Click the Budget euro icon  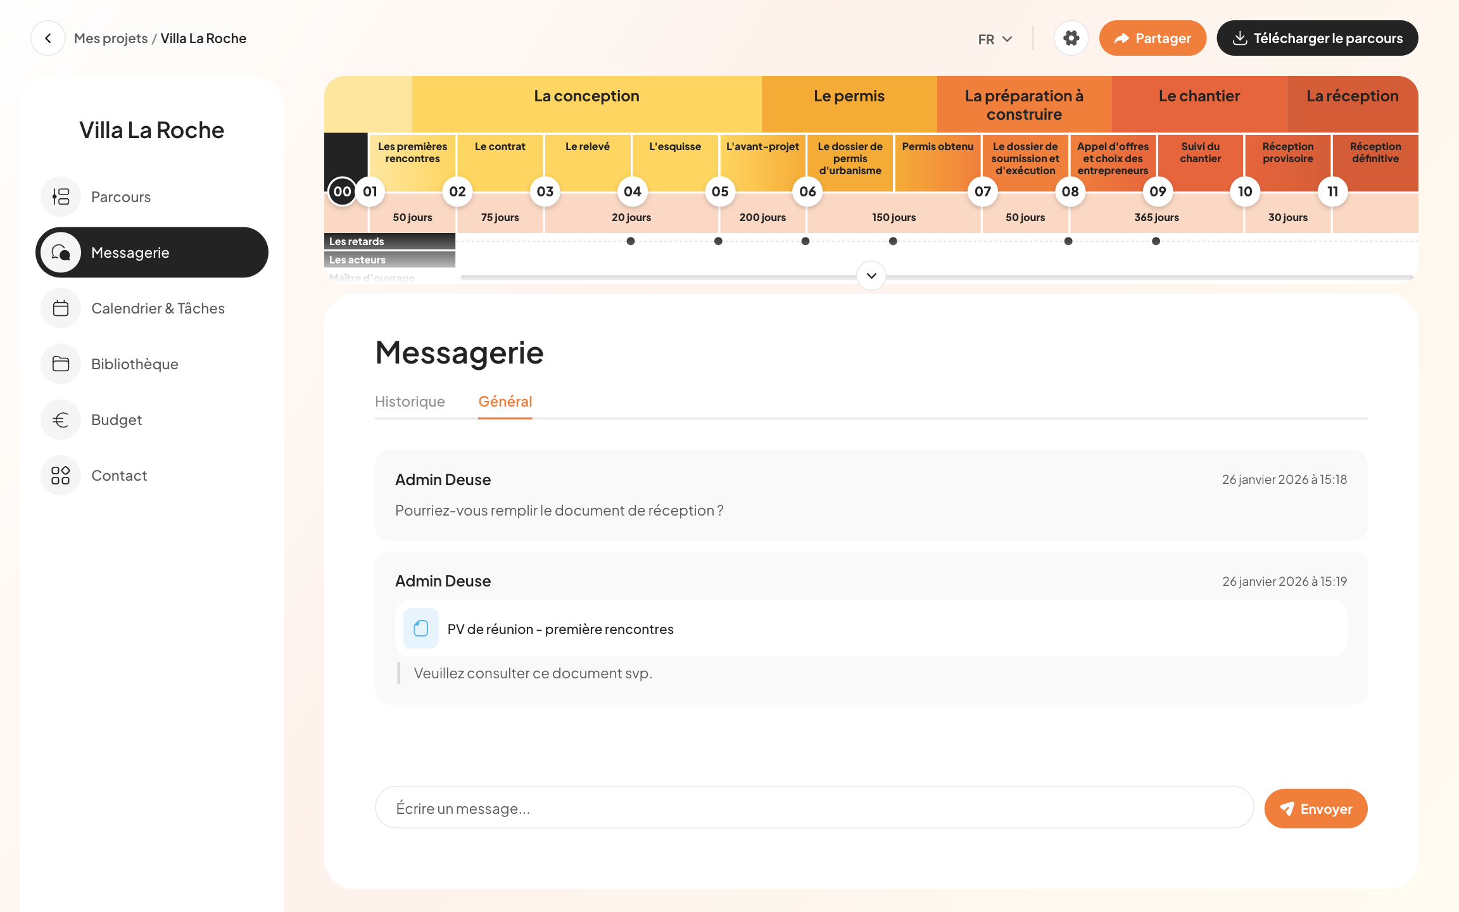tap(61, 420)
